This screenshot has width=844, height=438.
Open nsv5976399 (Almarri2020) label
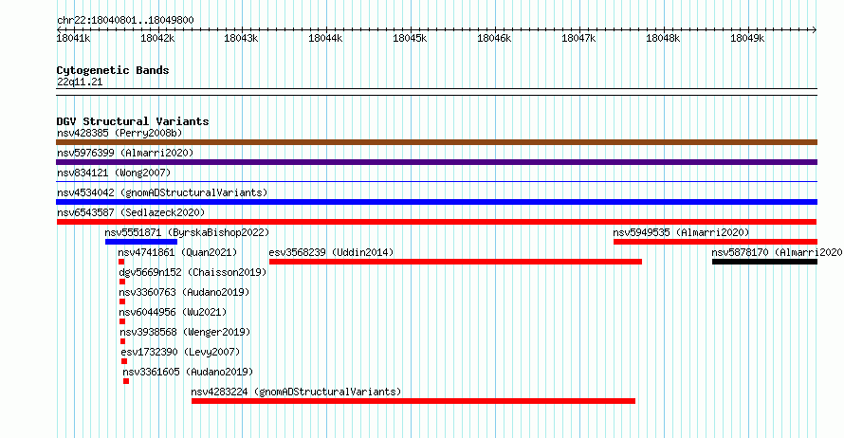click(x=125, y=153)
